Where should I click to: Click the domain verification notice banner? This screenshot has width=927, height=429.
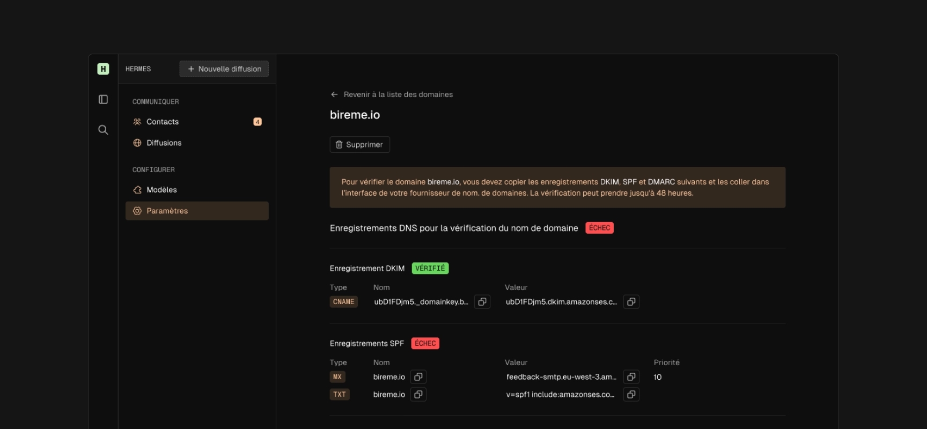(x=557, y=187)
